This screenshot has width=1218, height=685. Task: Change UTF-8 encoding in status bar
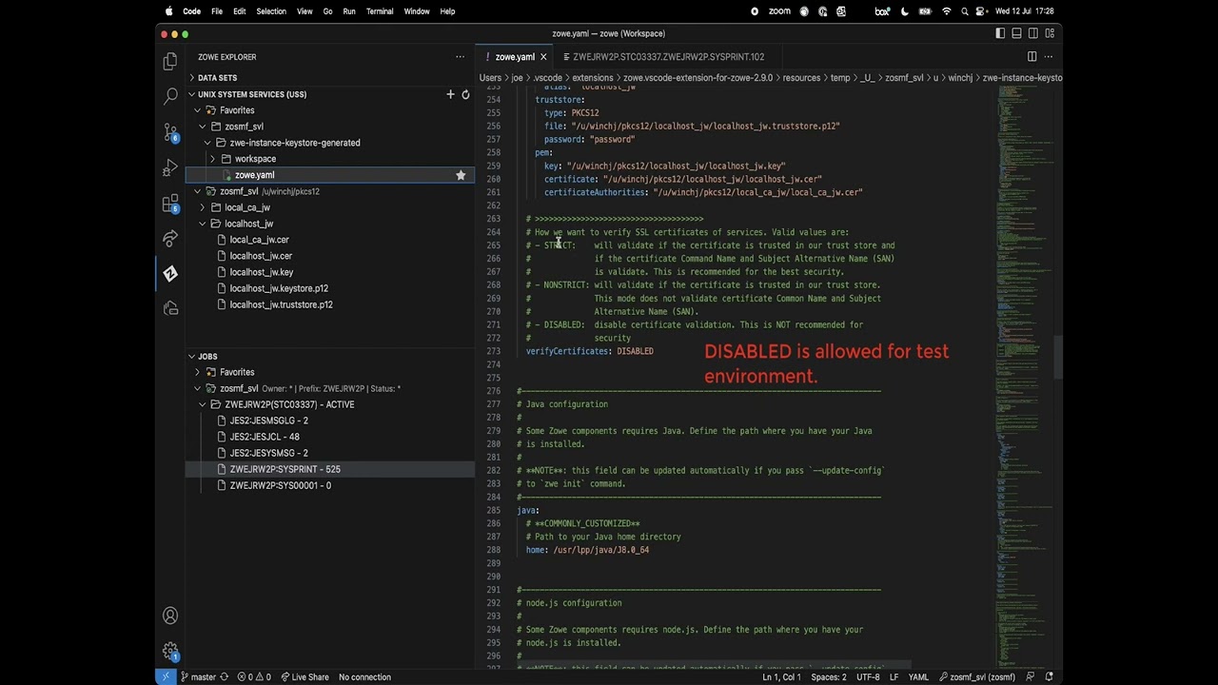click(868, 677)
